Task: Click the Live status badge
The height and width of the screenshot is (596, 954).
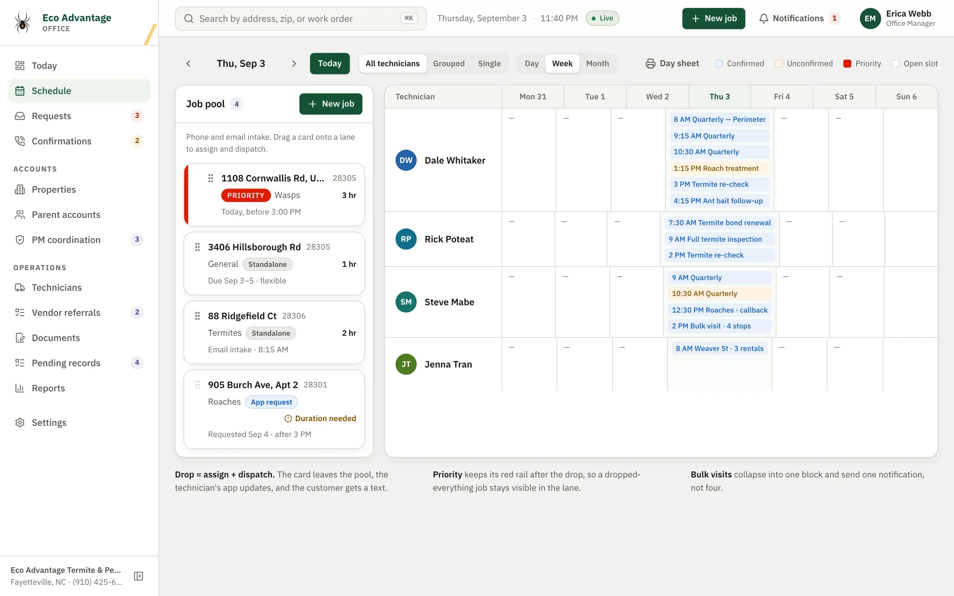Action: [x=602, y=18]
